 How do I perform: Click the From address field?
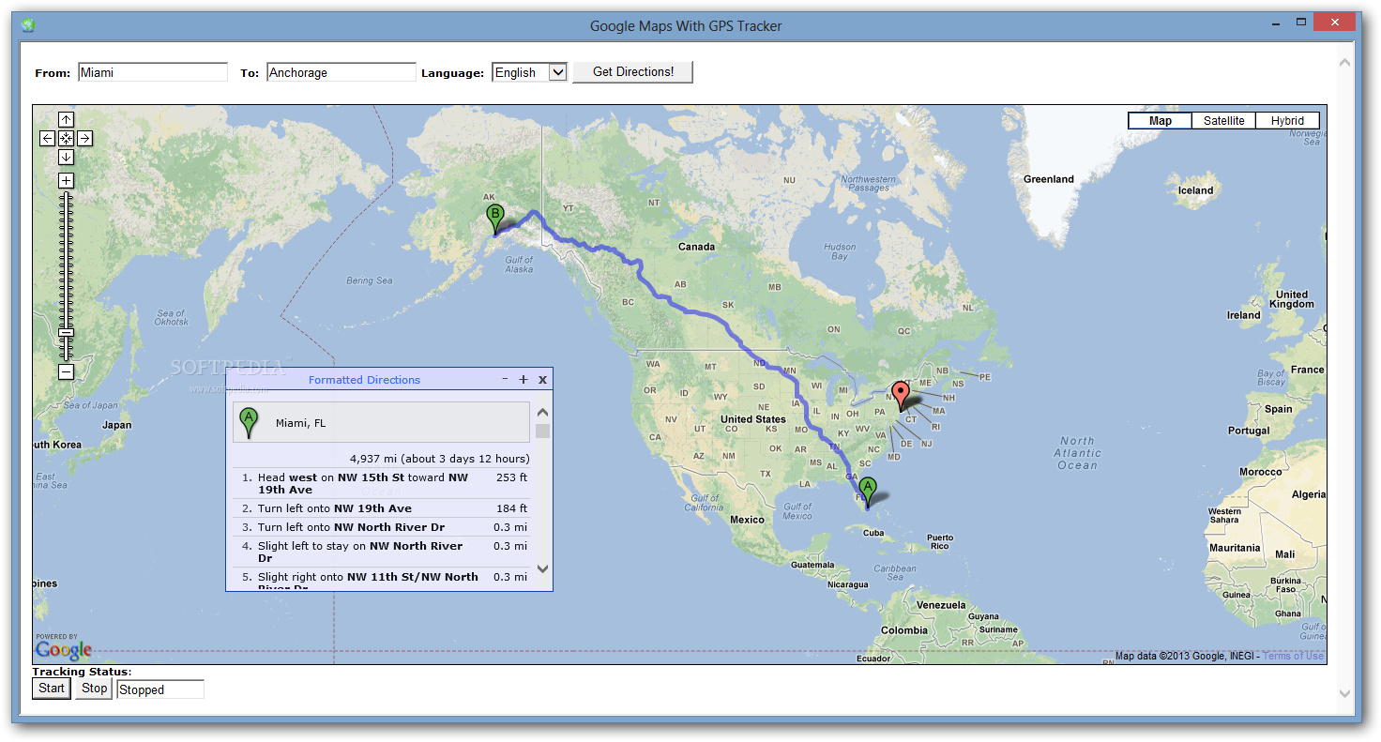click(153, 72)
